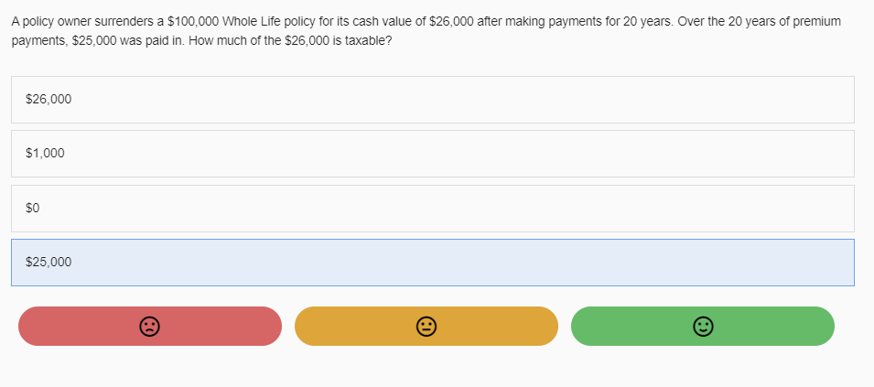Pick $1,000 as the taxable amount
This screenshot has width=874, height=387.
432,154
